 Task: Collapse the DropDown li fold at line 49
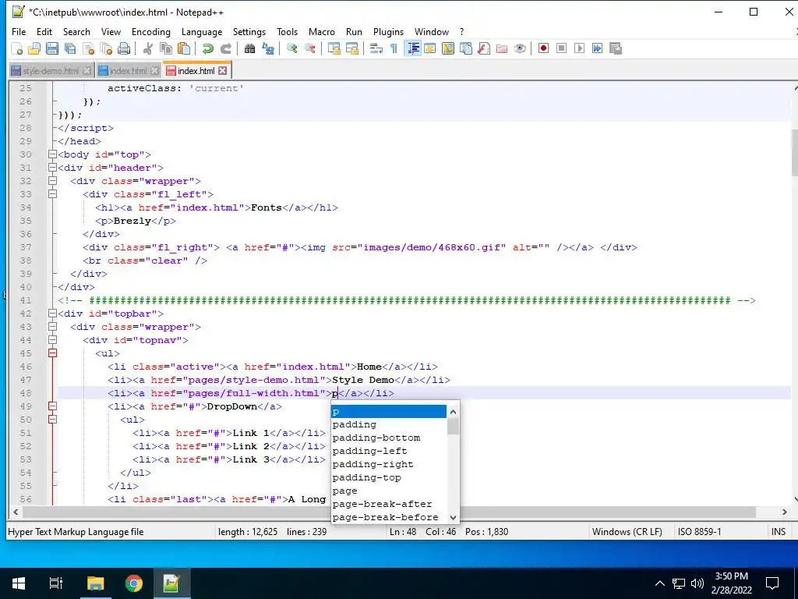tap(52, 406)
